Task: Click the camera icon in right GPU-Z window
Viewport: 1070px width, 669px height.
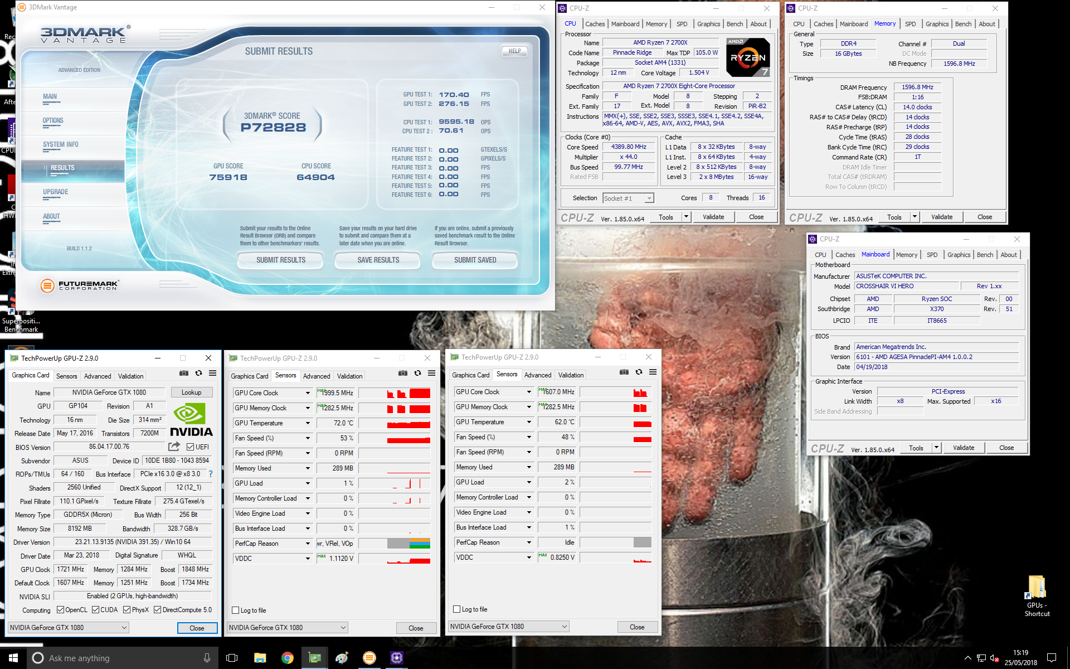Action: point(624,372)
